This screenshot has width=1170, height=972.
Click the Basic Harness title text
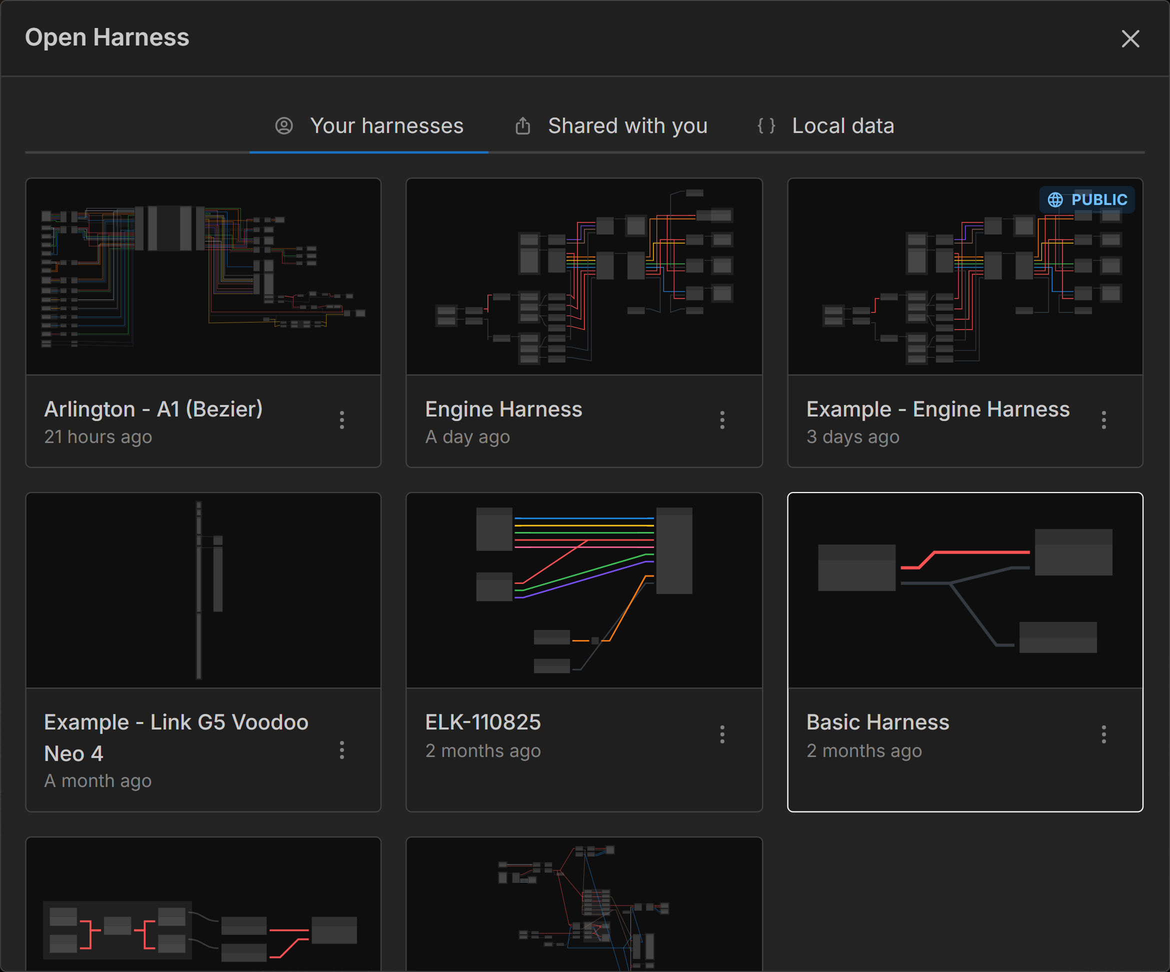point(877,722)
